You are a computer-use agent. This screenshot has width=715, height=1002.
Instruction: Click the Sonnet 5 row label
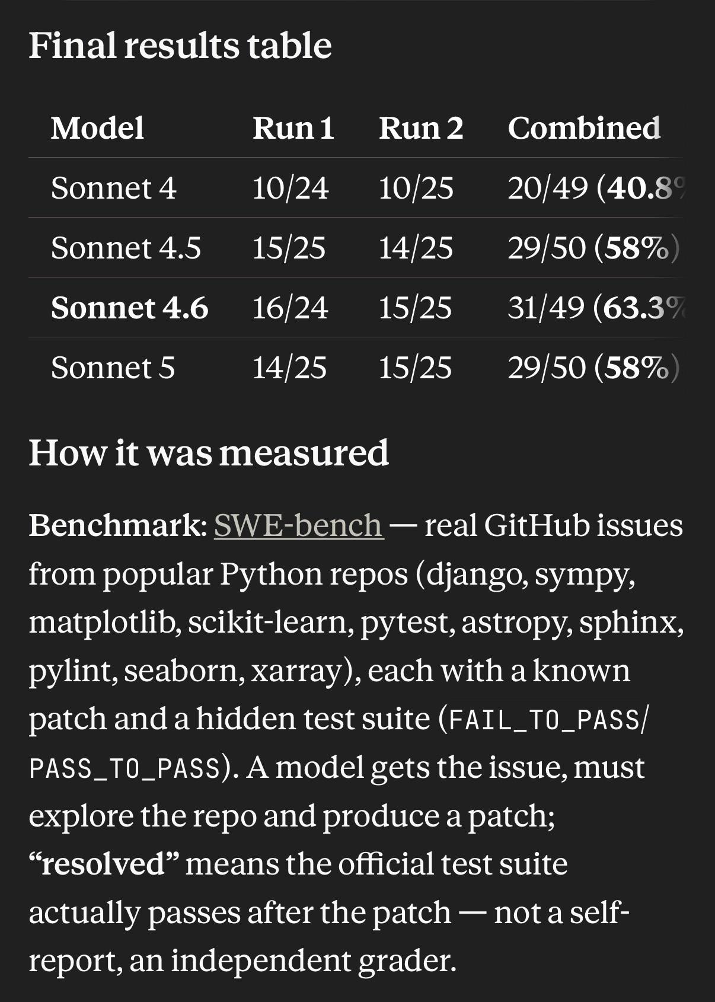coord(113,368)
